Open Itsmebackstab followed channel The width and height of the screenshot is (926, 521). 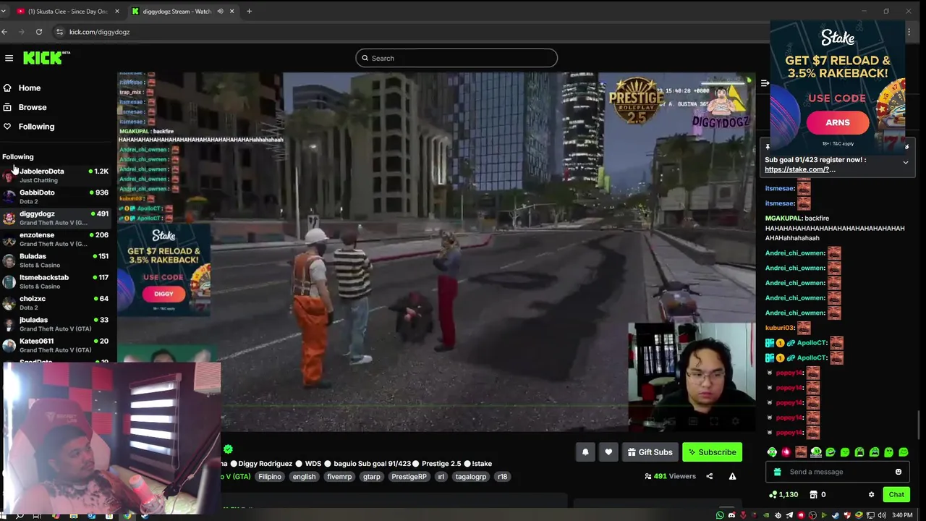click(x=56, y=281)
